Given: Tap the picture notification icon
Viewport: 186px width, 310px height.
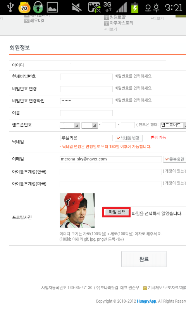Looking at the screenshot, I should 52,7.
